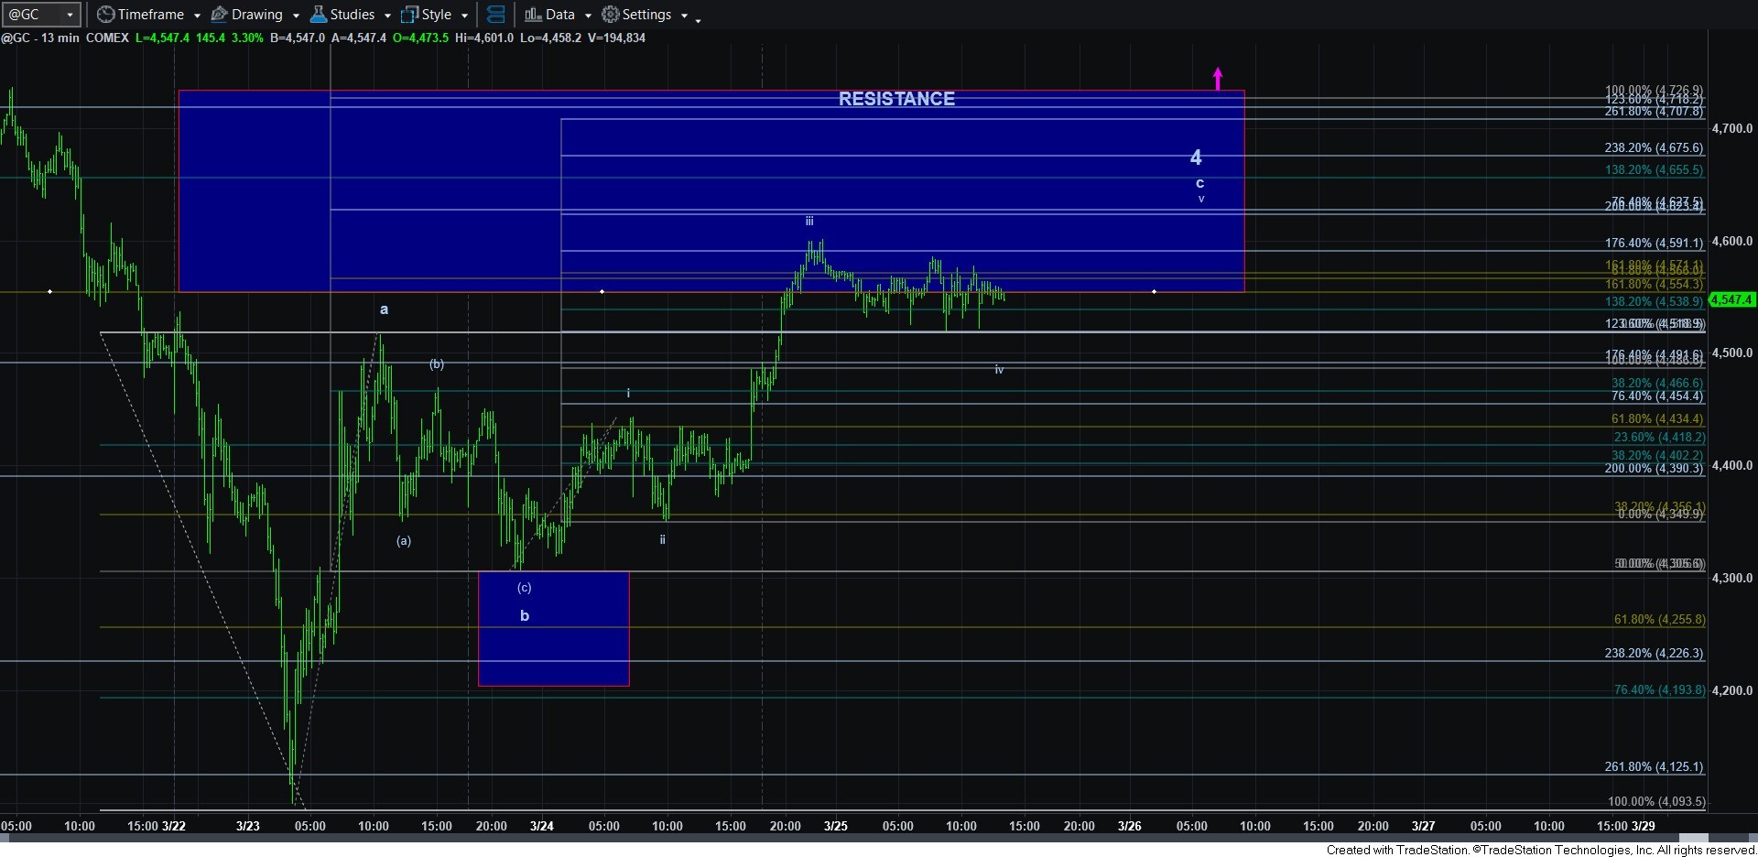
Task: Click the Data bar chart icon
Action: point(533,15)
